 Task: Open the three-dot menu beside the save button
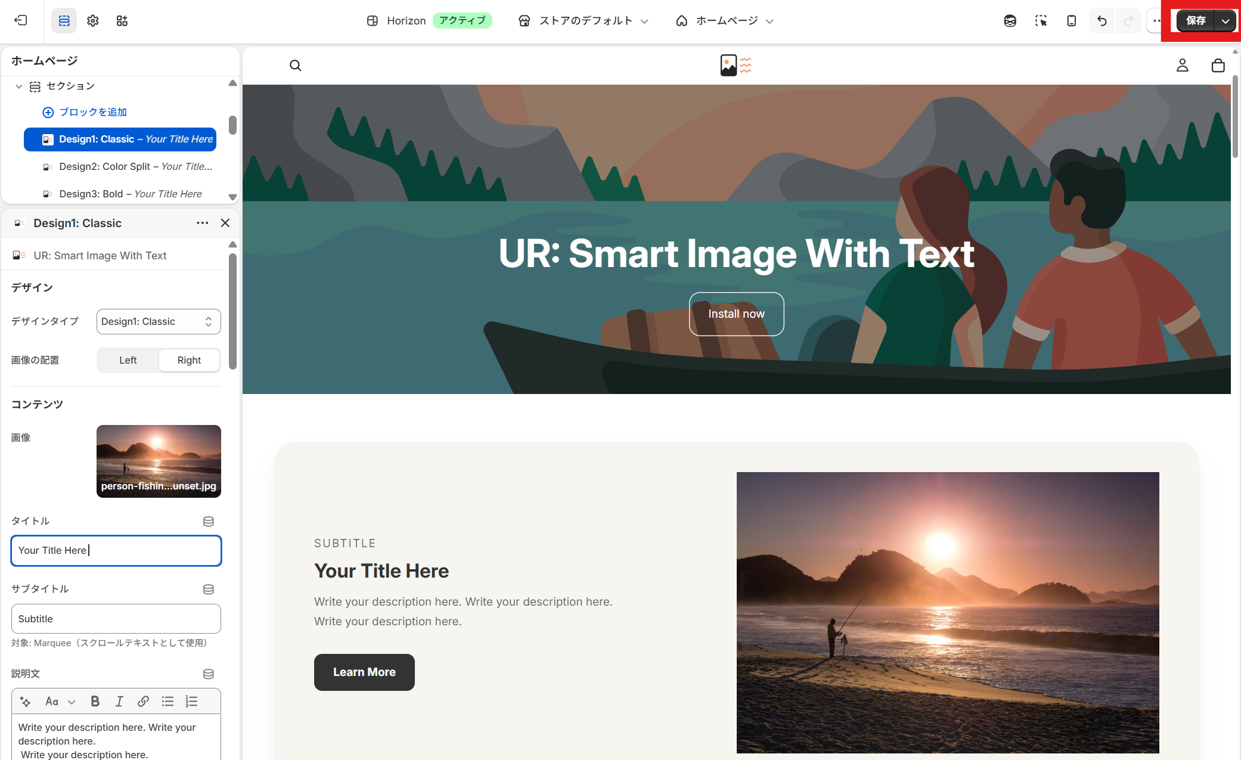pos(1156,21)
